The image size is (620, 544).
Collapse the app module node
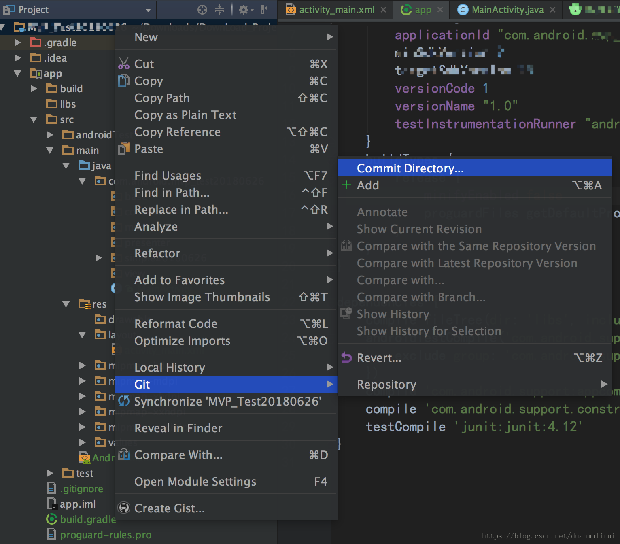tap(17, 73)
